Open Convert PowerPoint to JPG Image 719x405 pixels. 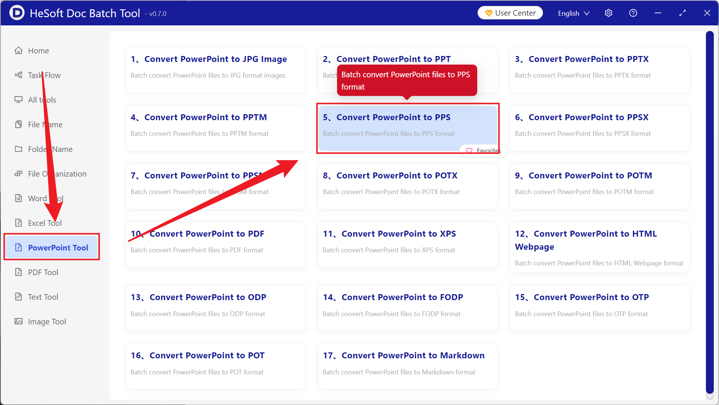[x=216, y=70]
